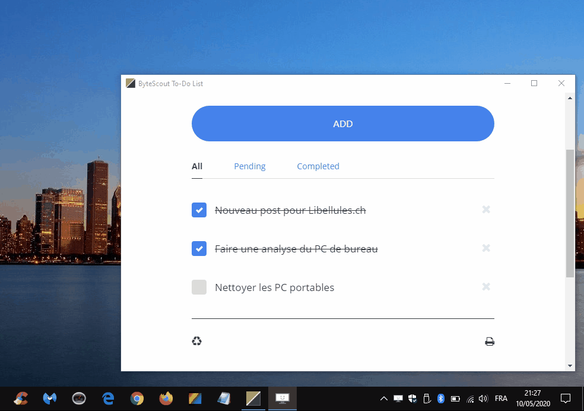The height and width of the screenshot is (411, 584).
Task: Click the smiling monitor icon in system tray
Action: point(398,399)
